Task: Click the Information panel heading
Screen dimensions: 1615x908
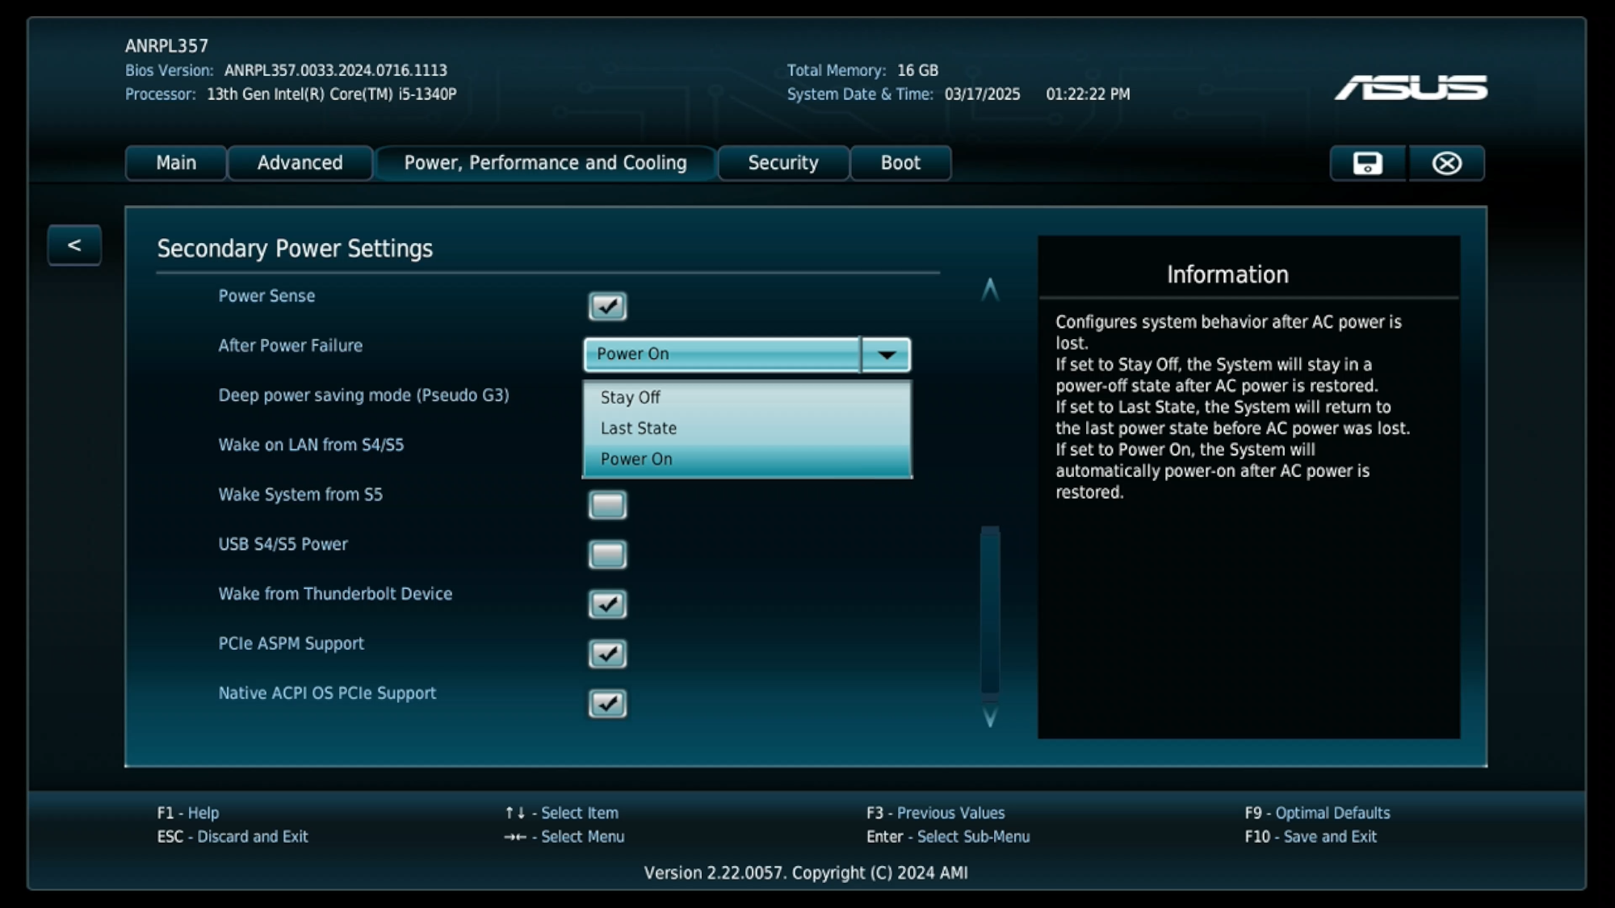Action: [x=1227, y=275]
